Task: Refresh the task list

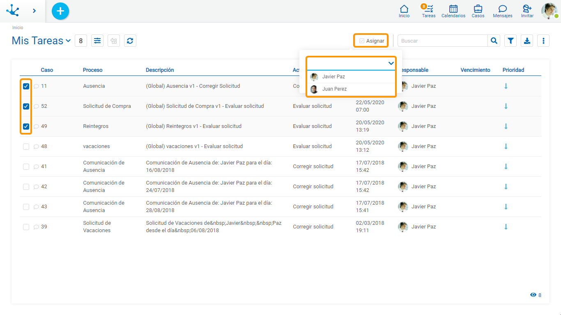Action: [130, 41]
